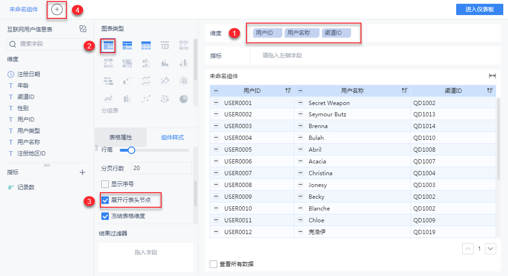
Task: Select the 注册日期 field
Action: point(28,74)
